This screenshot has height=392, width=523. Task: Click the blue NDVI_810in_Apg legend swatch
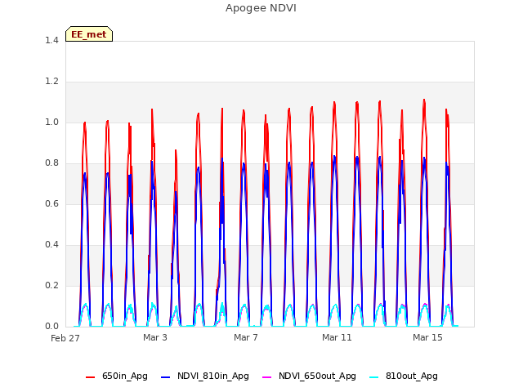[165, 377]
